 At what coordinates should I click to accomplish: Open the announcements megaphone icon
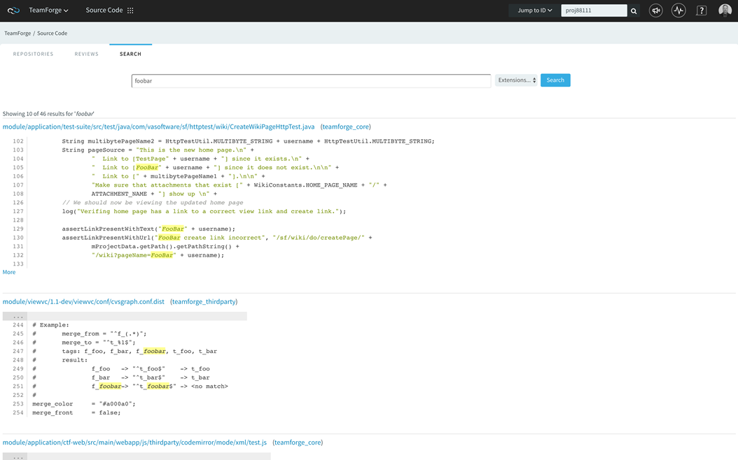(655, 10)
